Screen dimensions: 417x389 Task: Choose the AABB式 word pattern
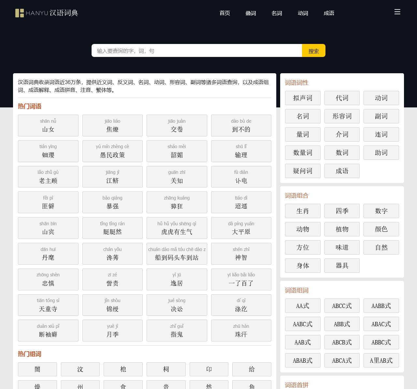[x=381, y=306]
